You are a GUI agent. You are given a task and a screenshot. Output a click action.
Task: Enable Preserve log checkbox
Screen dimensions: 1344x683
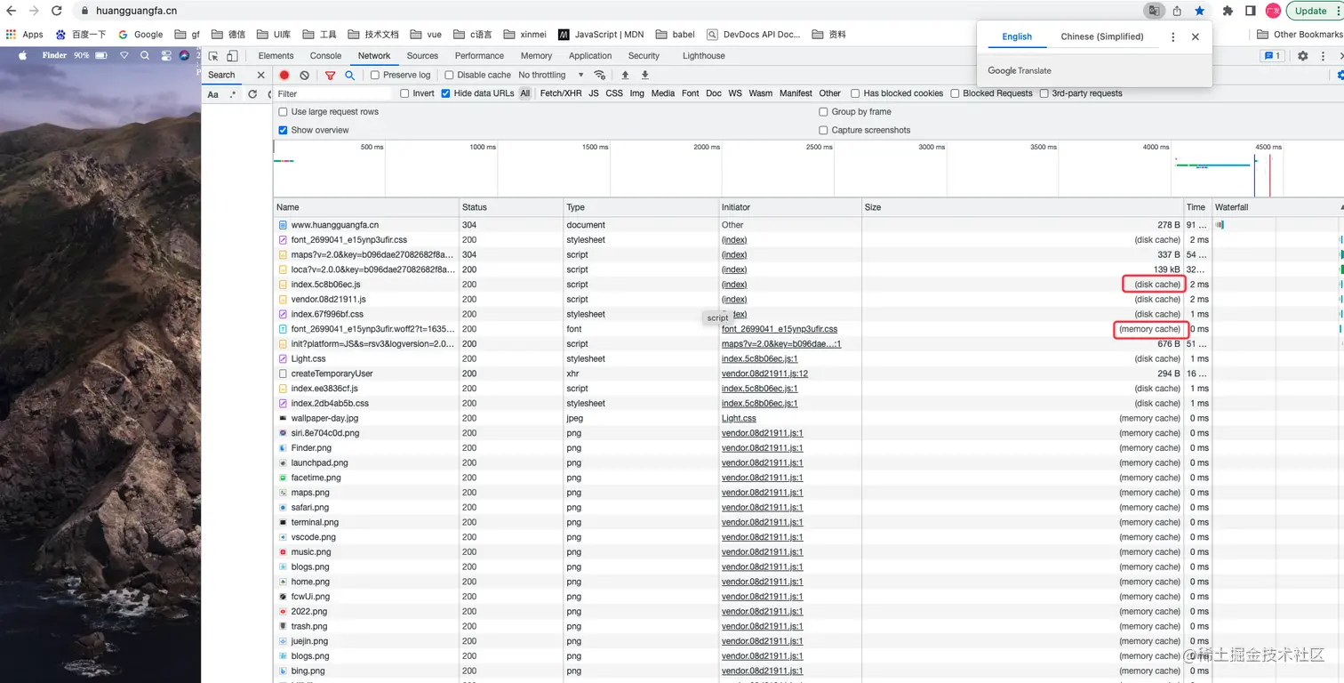point(375,76)
